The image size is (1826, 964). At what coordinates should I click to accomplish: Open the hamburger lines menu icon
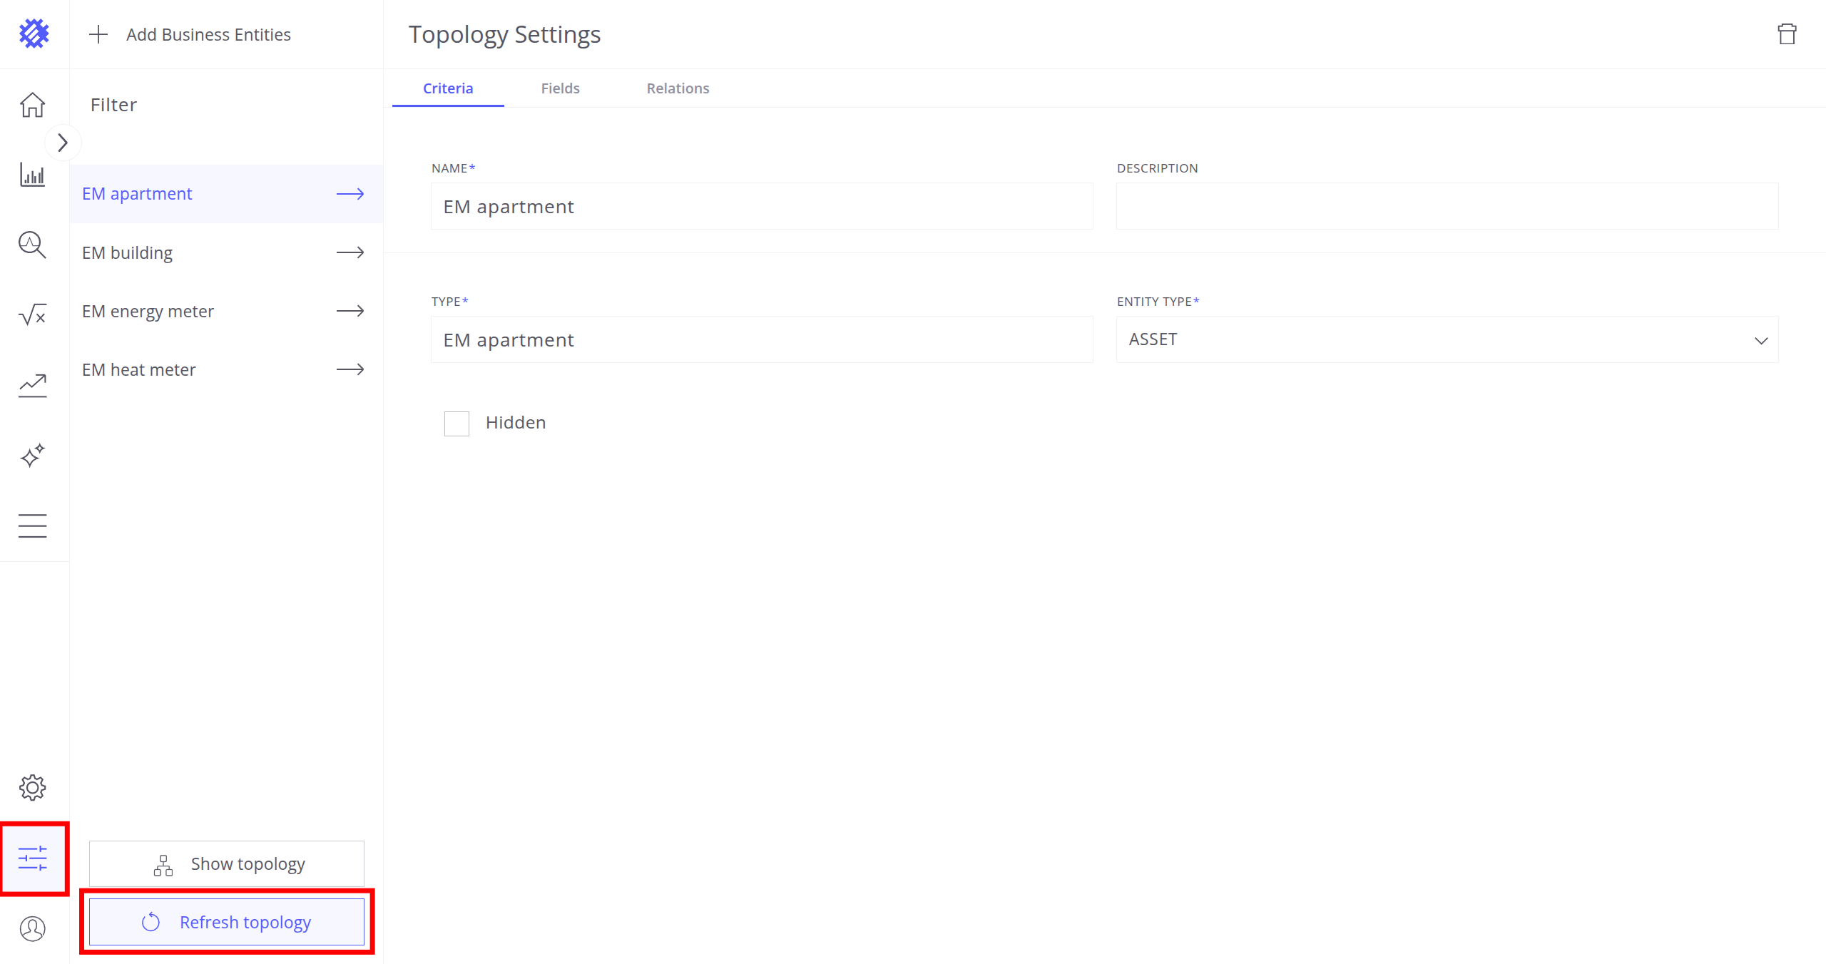point(32,525)
